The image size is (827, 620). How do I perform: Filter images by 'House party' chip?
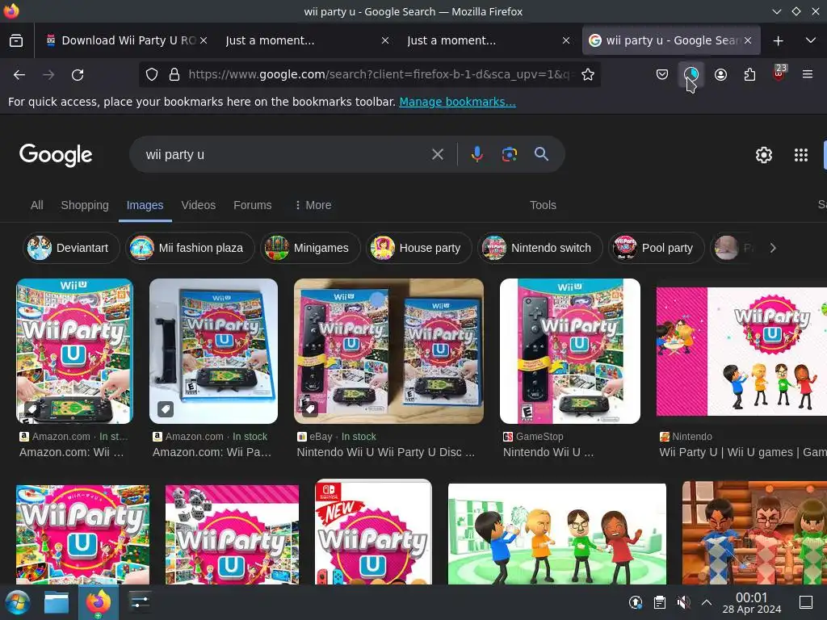tap(419, 248)
